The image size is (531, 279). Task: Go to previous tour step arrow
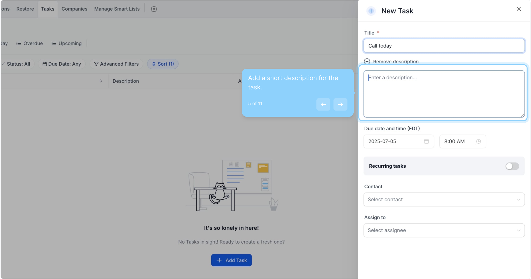[323, 104]
